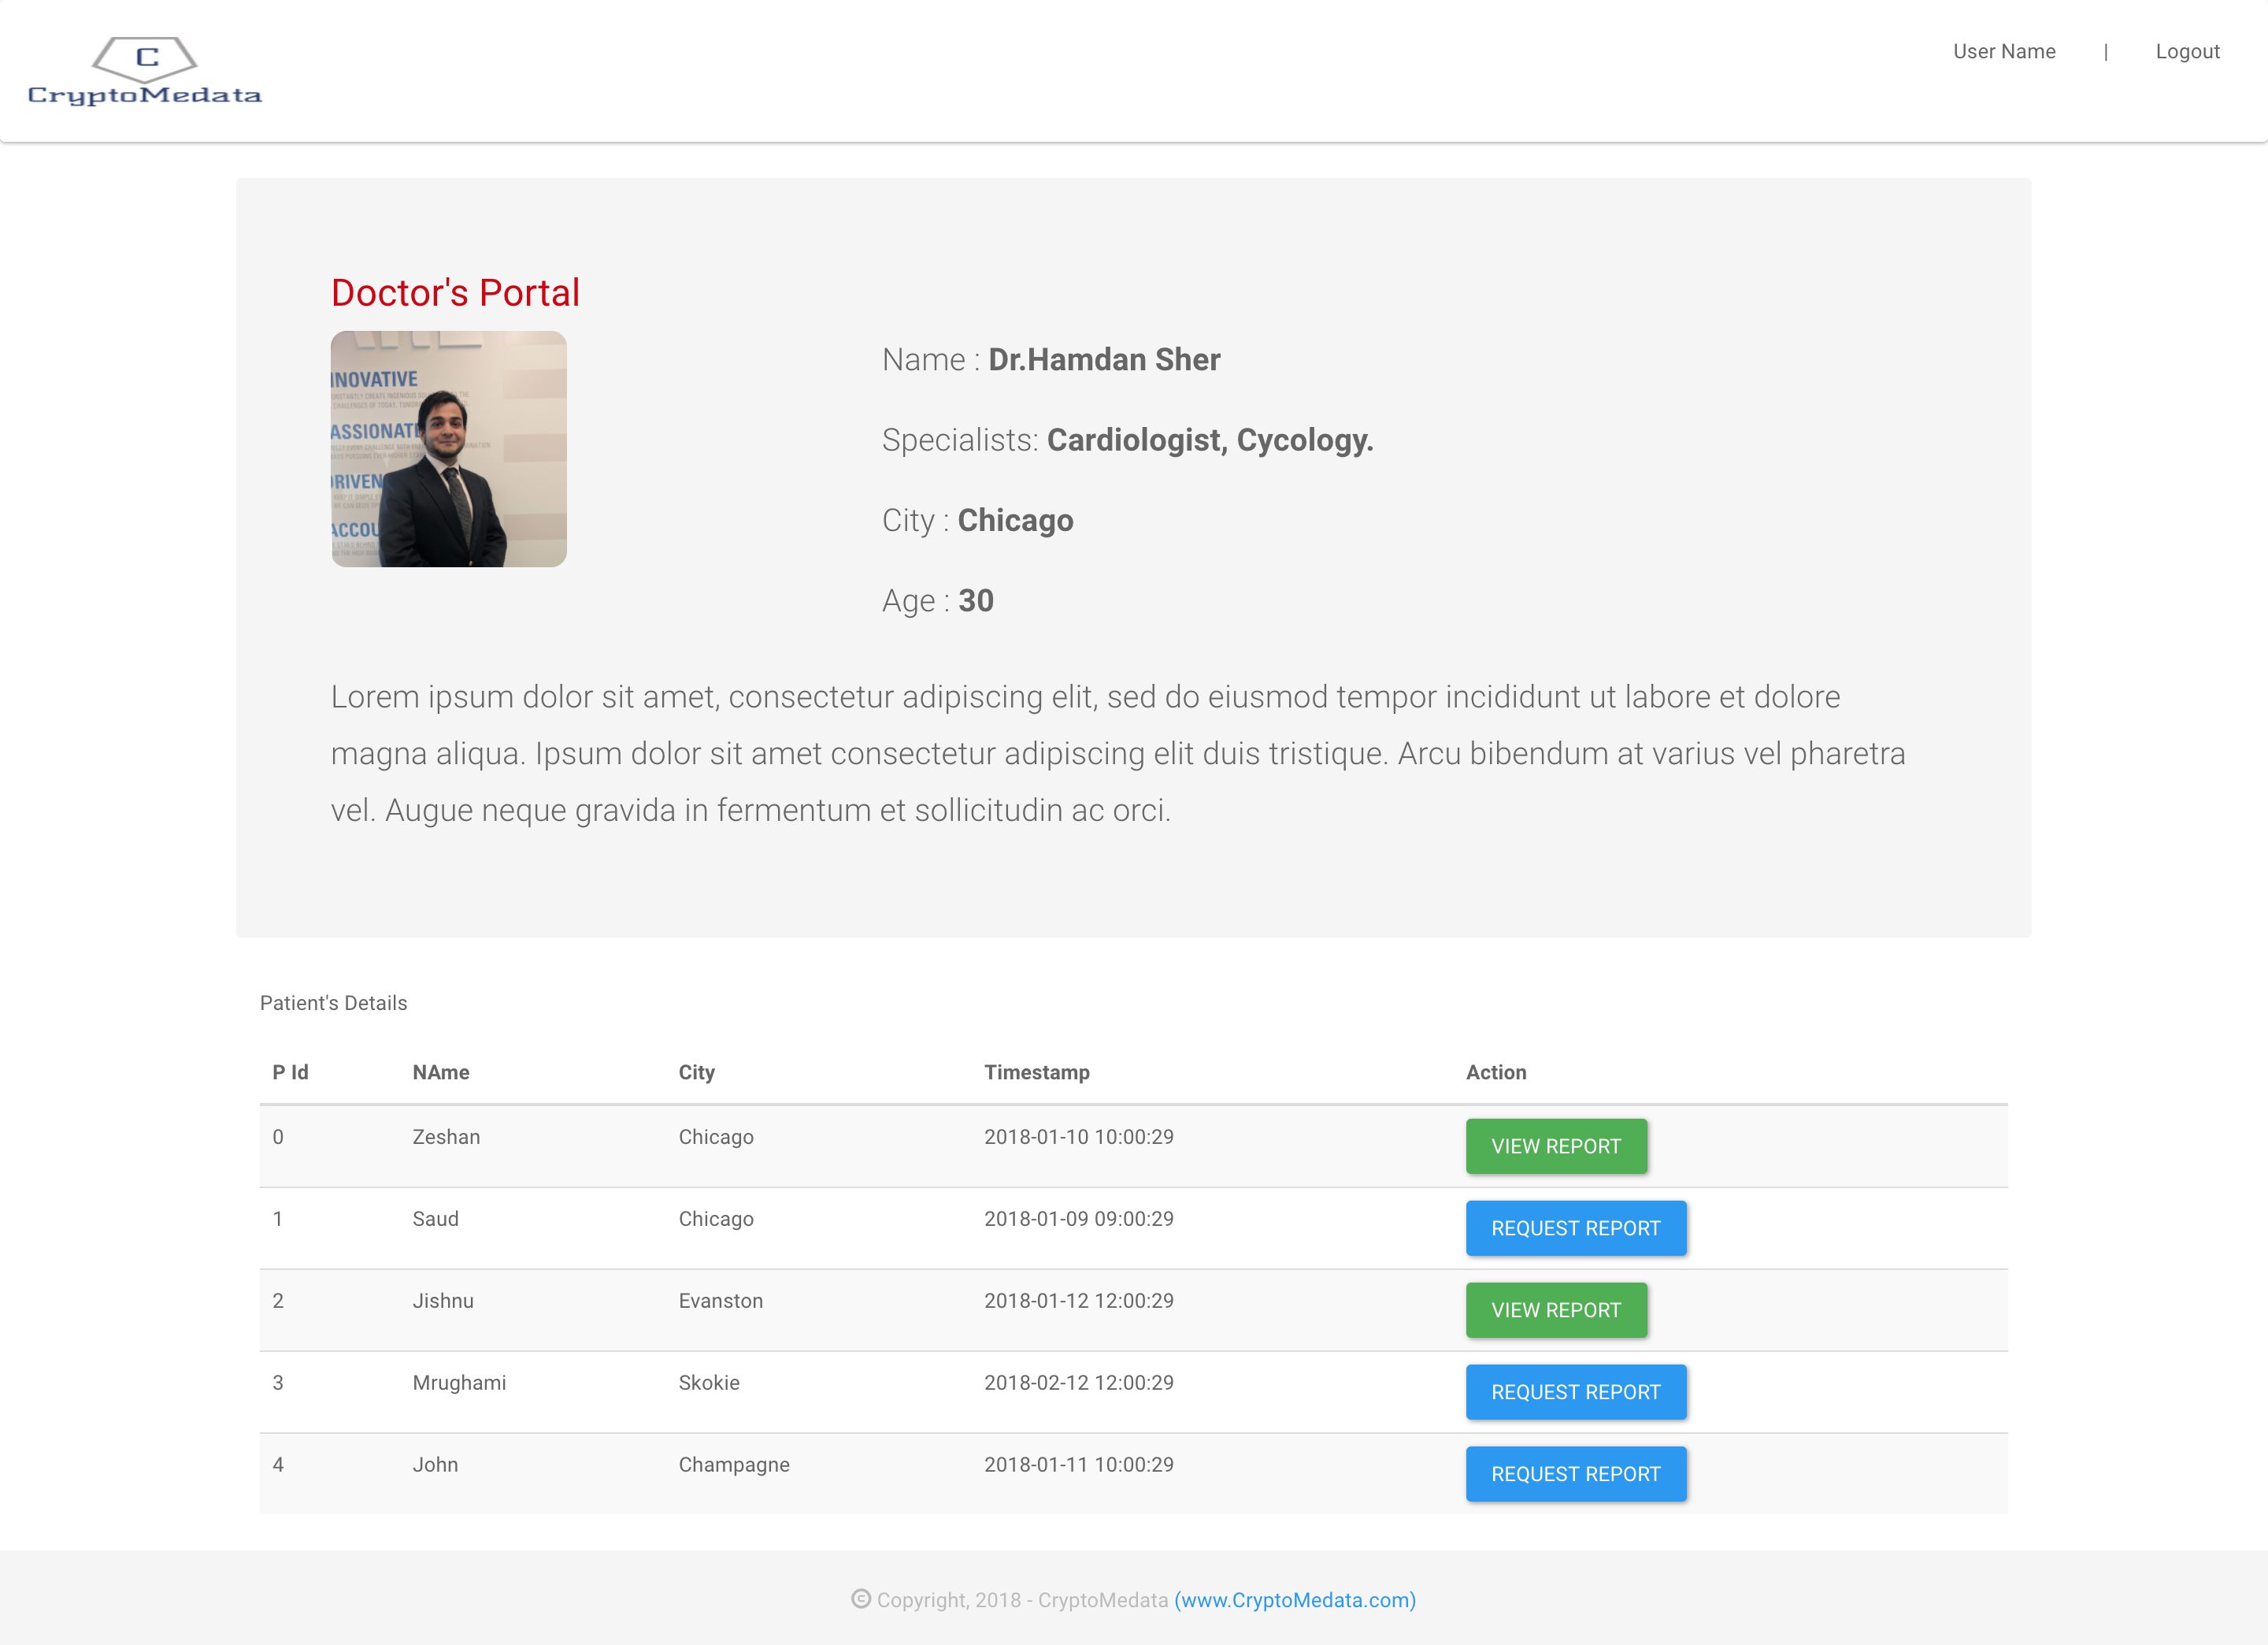Click the Logout link
The image size is (2268, 1645).
coord(2187,52)
